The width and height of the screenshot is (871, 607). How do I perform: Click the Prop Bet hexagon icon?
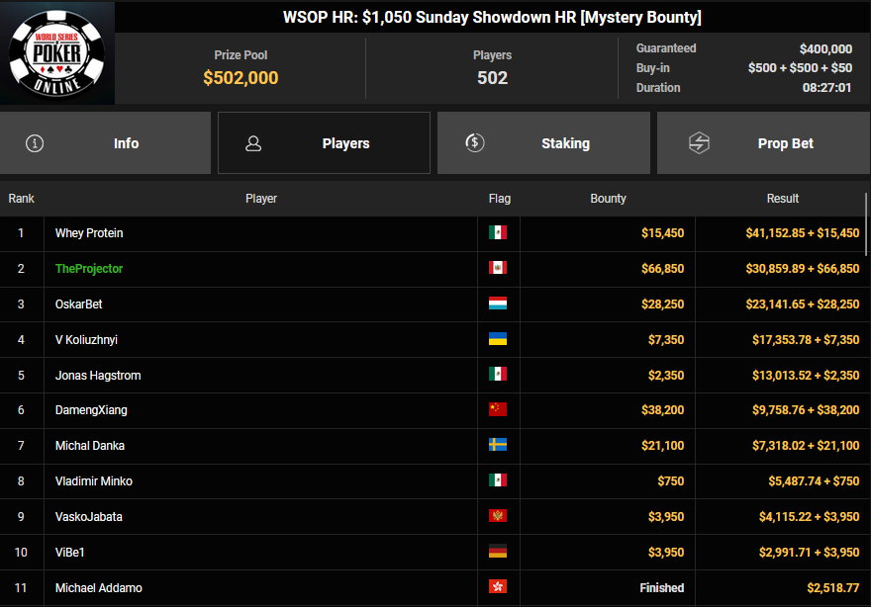coord(700,143)
